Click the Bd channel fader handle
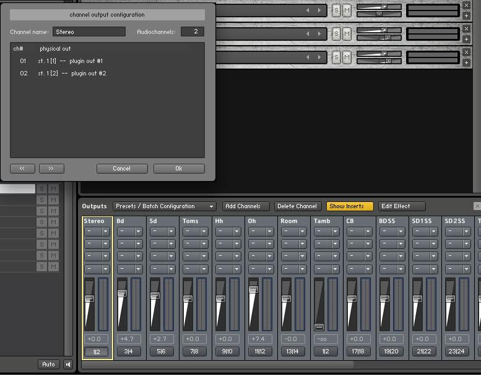The height and width of the screenshot is (375, 481). pos(122,293)
